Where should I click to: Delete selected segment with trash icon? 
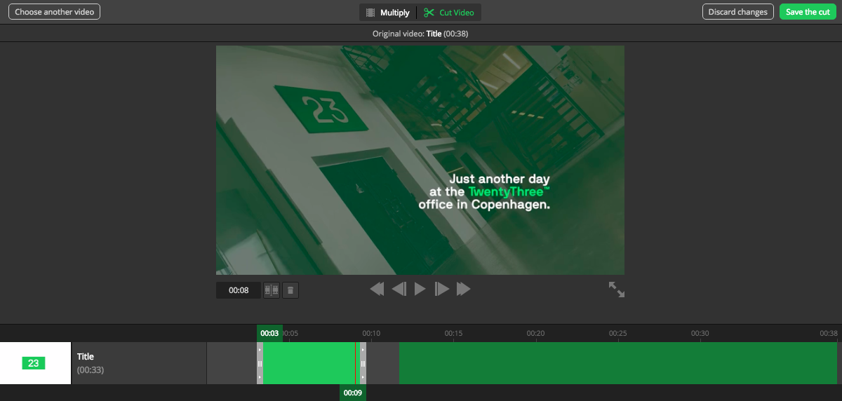(x=290, y=290)
